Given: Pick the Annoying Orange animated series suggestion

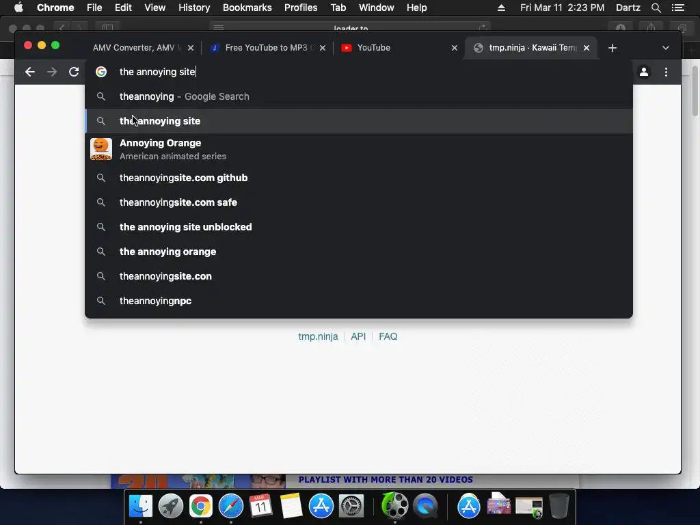Looking at the screenshot, I should (359, 149).
